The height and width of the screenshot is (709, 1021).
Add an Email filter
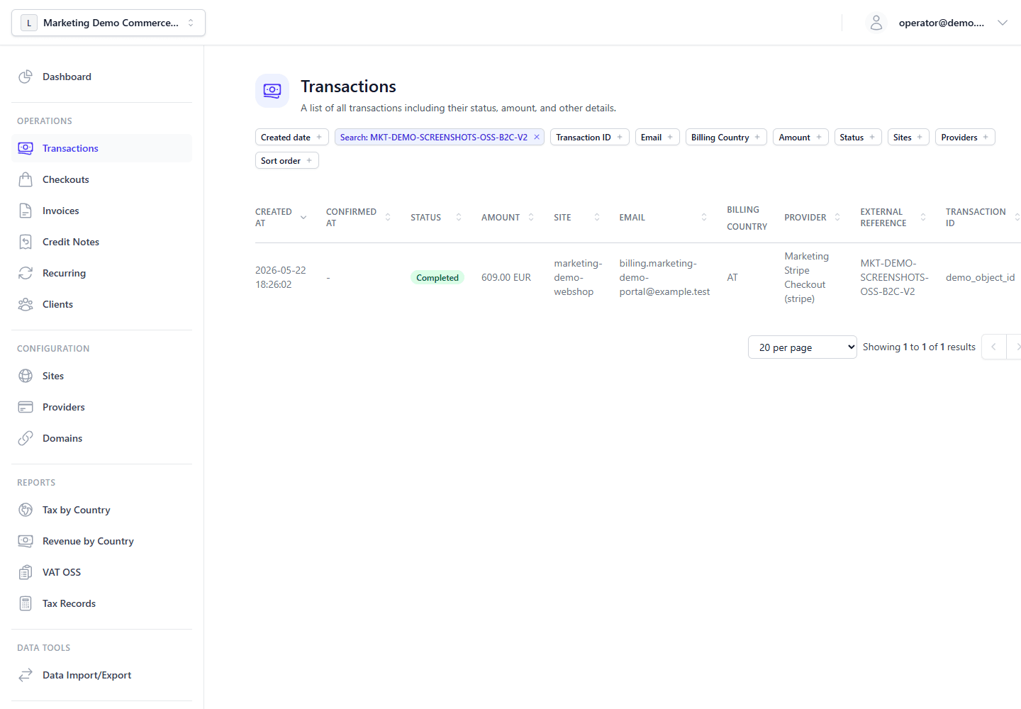tap(657, 137)
